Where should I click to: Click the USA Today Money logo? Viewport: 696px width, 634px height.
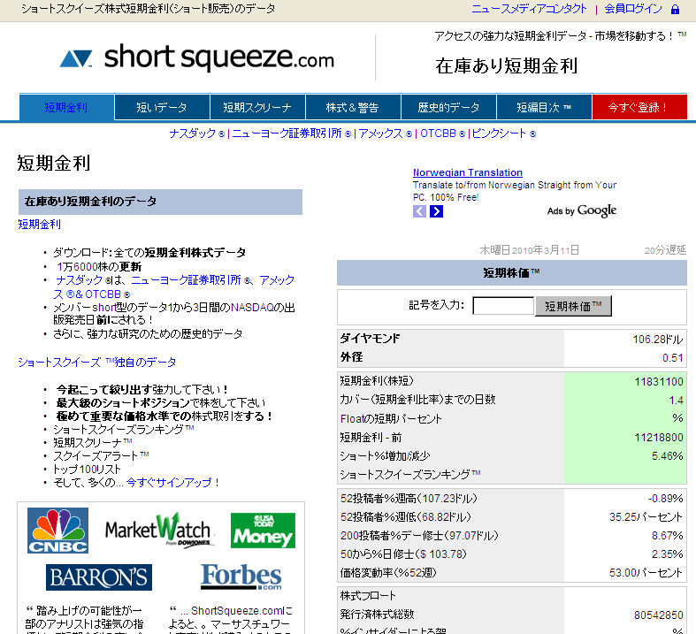pyautogui.click(x=263, y=531)
